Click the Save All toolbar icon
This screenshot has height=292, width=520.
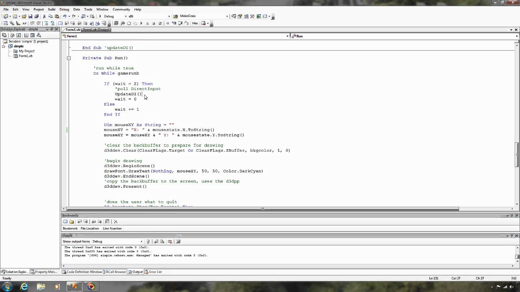tap(37, 16)
